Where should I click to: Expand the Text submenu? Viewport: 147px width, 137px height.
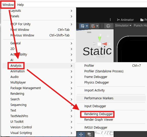[x=38, y=111]
